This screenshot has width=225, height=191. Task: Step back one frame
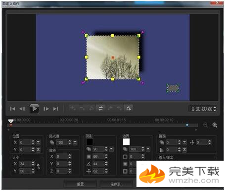(x=22, y=109)
